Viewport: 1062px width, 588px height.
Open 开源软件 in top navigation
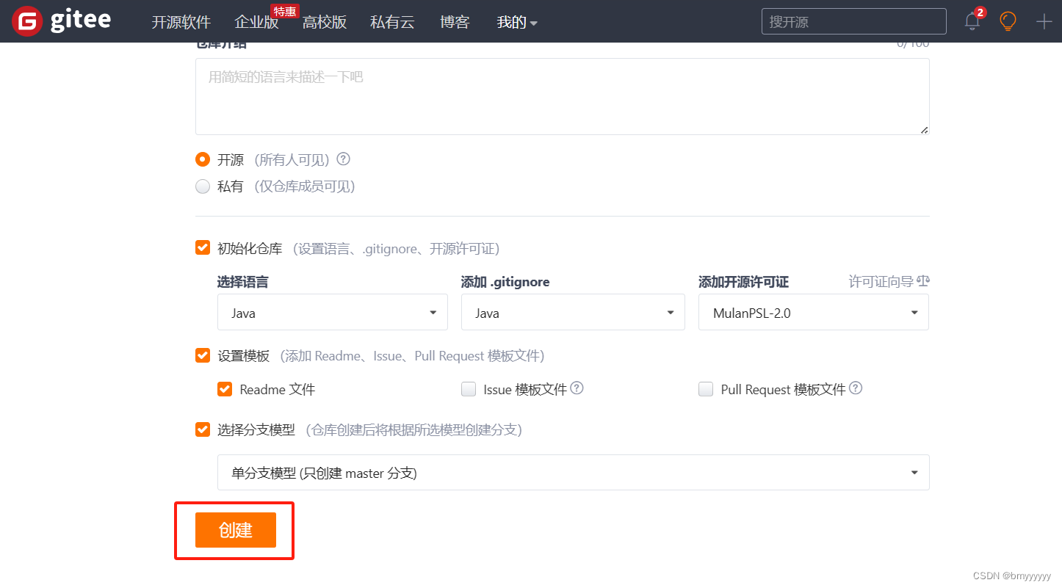(181, 22)
